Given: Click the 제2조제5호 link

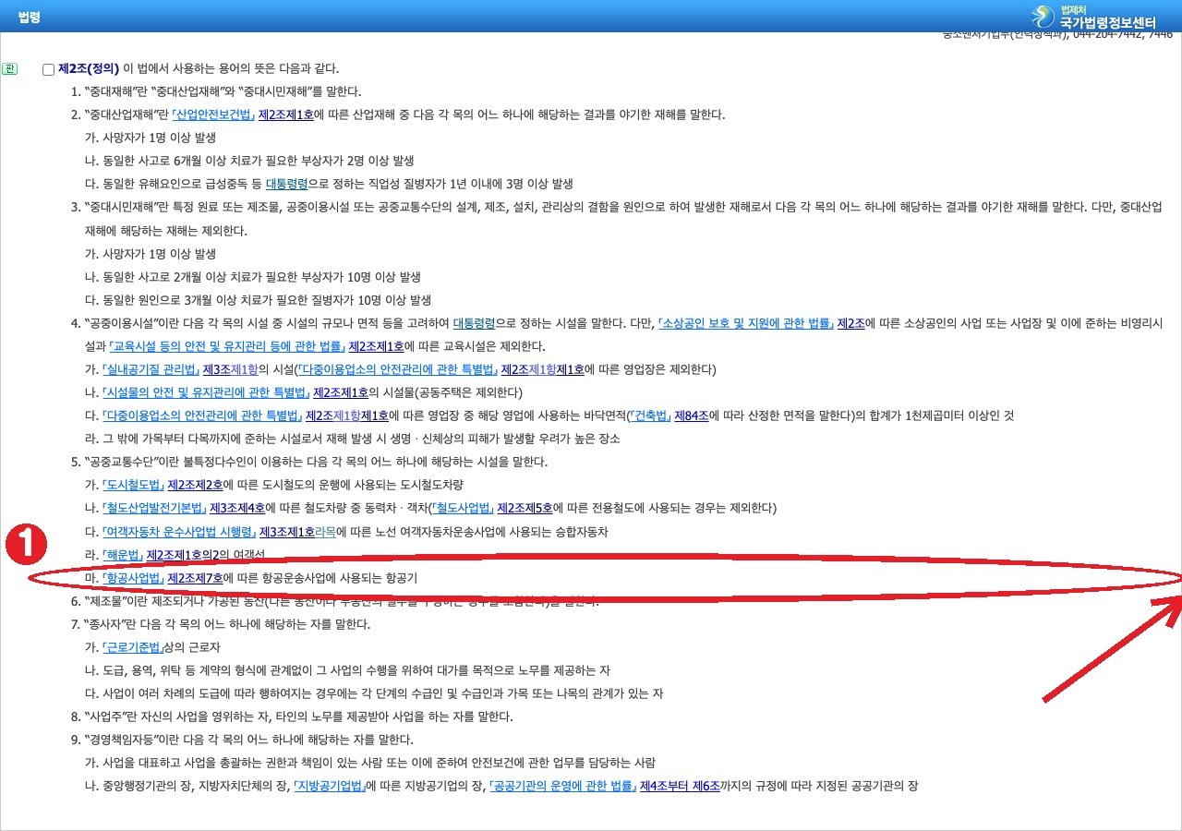Looking at the screenshot, I should 525,508.
